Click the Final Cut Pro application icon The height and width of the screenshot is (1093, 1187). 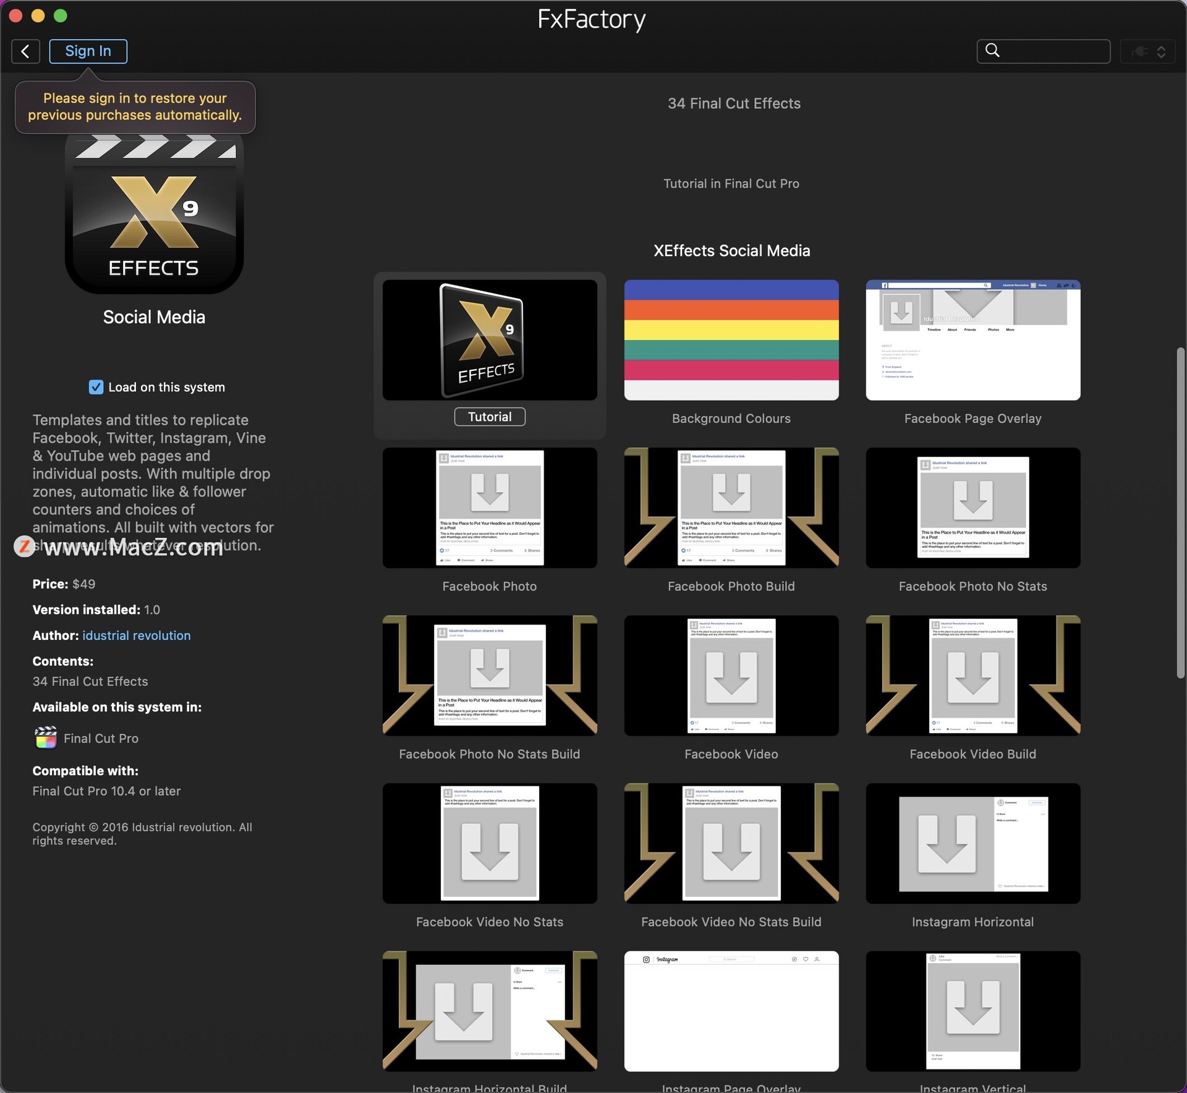point(46,738)
